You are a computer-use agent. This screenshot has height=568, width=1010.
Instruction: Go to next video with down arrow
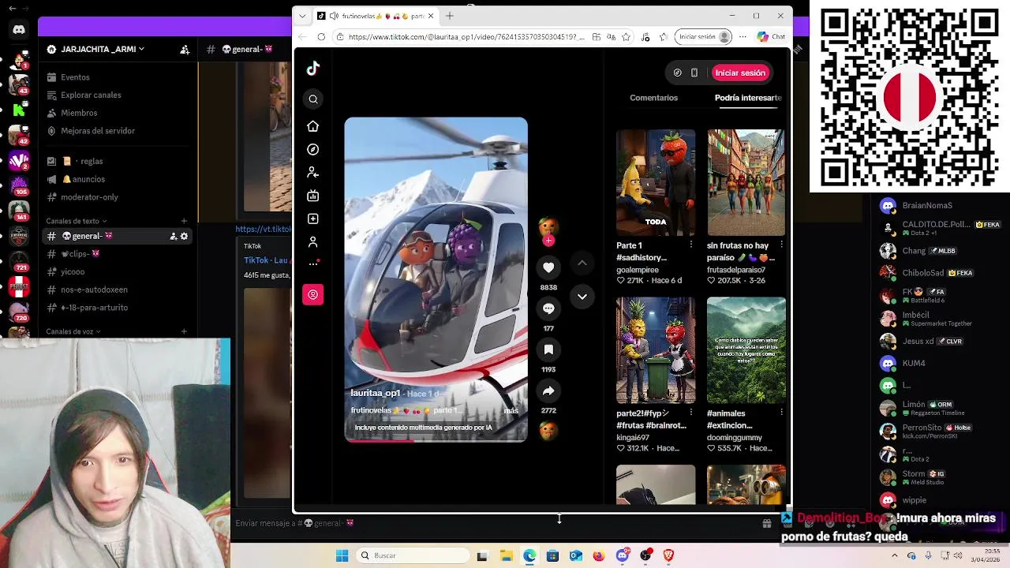point(582,297)
